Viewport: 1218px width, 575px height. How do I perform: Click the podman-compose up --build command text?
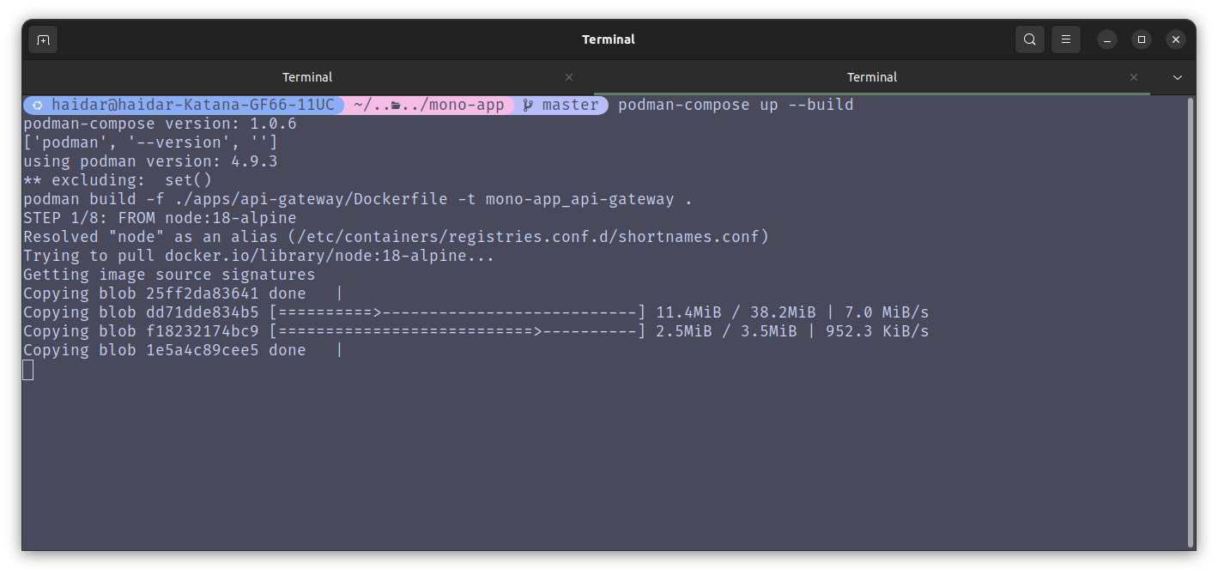tap(736, 105)
